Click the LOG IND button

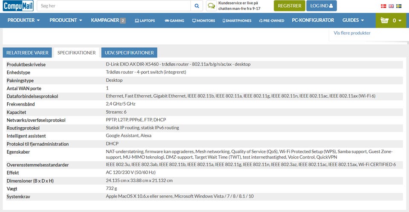pos(321,6)
